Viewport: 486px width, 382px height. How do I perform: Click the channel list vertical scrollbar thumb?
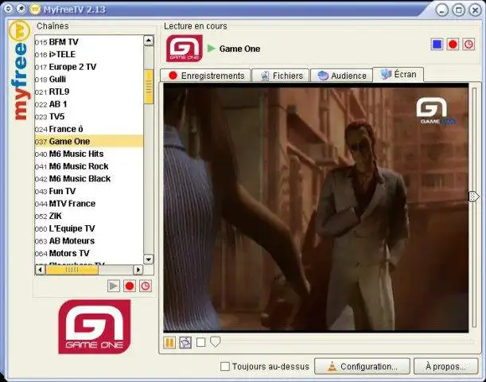[x=149, y=87]
